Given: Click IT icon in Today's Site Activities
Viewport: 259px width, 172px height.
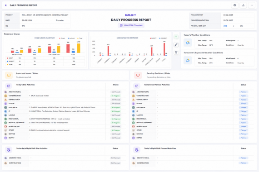Looking at the screenshot, I should [5, 111].
